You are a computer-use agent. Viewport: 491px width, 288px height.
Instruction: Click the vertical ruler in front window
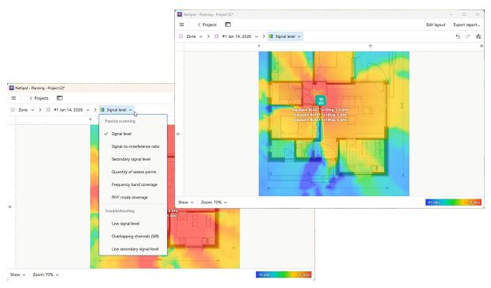coord(180,123)
